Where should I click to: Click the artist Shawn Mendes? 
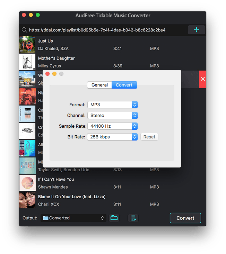click(53, 187)
